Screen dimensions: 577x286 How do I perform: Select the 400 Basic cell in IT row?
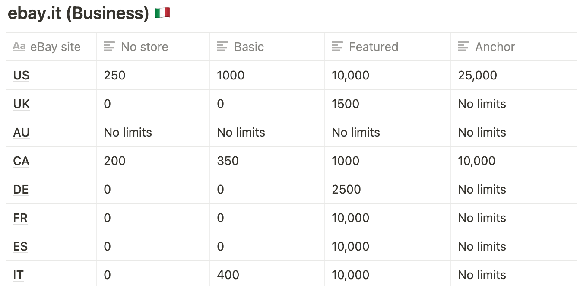(x=267, y=275)
